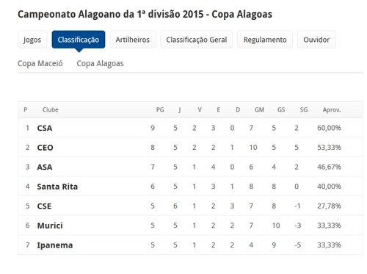Viewport: 367px width, 274px height.
Task: Select the Classificação tab
Action: click(x=79, y=40)
